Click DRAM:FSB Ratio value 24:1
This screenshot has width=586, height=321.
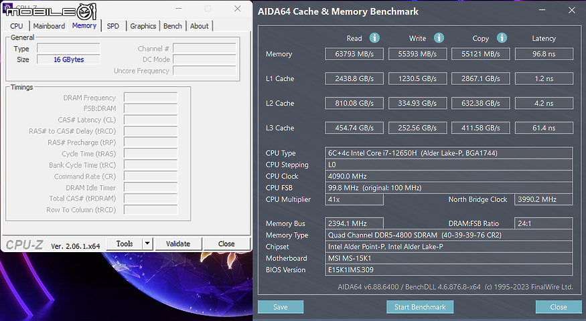pos(544,223)
